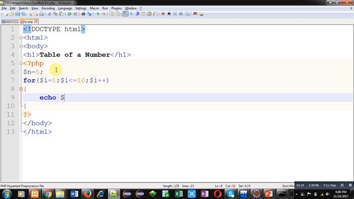Click the Replace toolbar icon
This screenshot has height=199, width=354.
tap(90, 14)
